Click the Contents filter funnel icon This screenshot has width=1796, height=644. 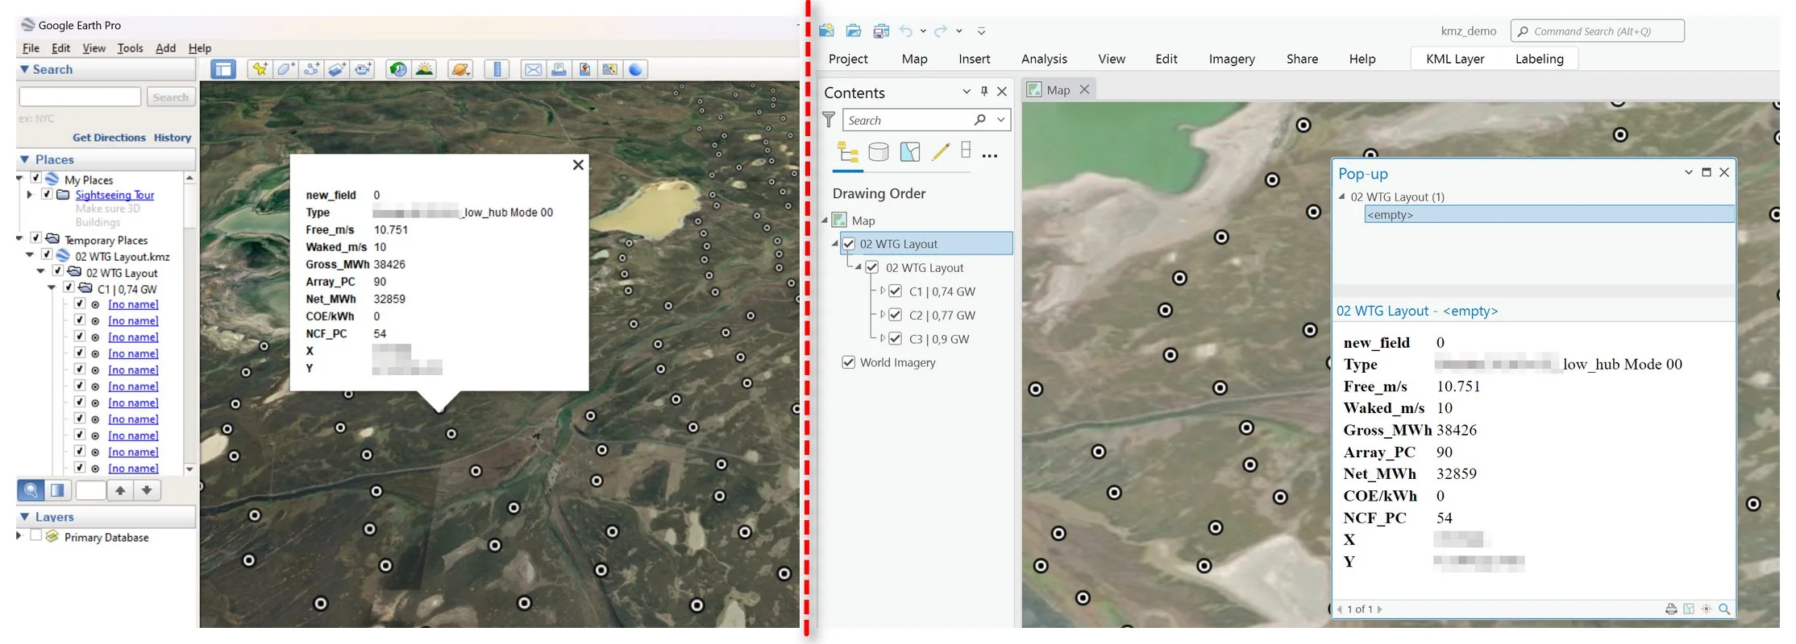(829, 120)
